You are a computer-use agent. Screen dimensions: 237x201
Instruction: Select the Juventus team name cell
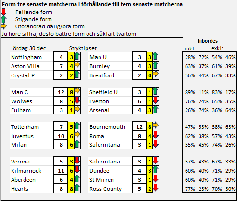[x=32, y=136]
